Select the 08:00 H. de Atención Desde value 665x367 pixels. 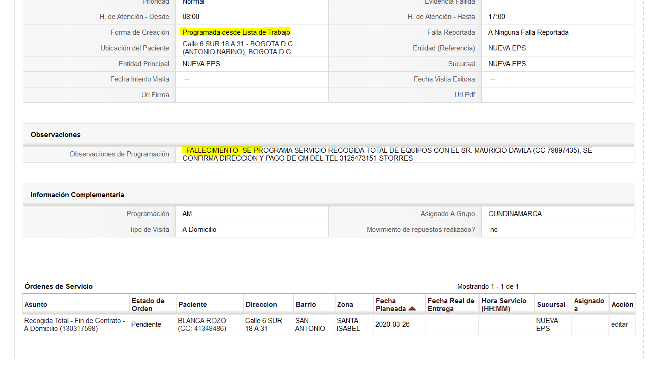(x=191, y=17)
